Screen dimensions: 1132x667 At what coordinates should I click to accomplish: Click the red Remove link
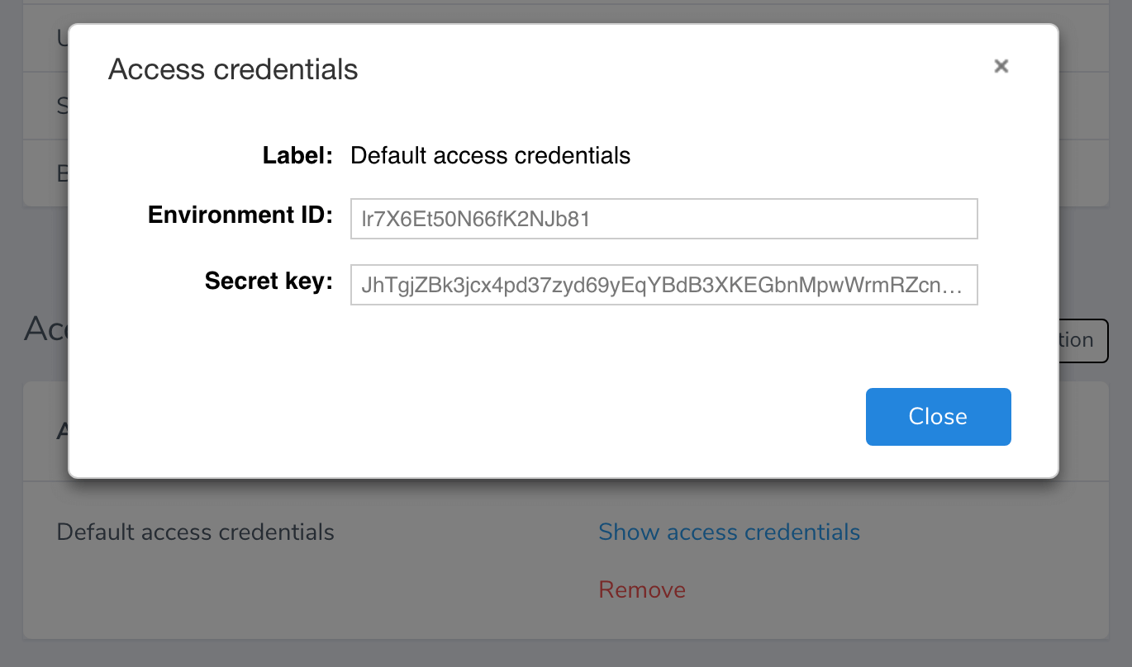(x=642, y=589)
